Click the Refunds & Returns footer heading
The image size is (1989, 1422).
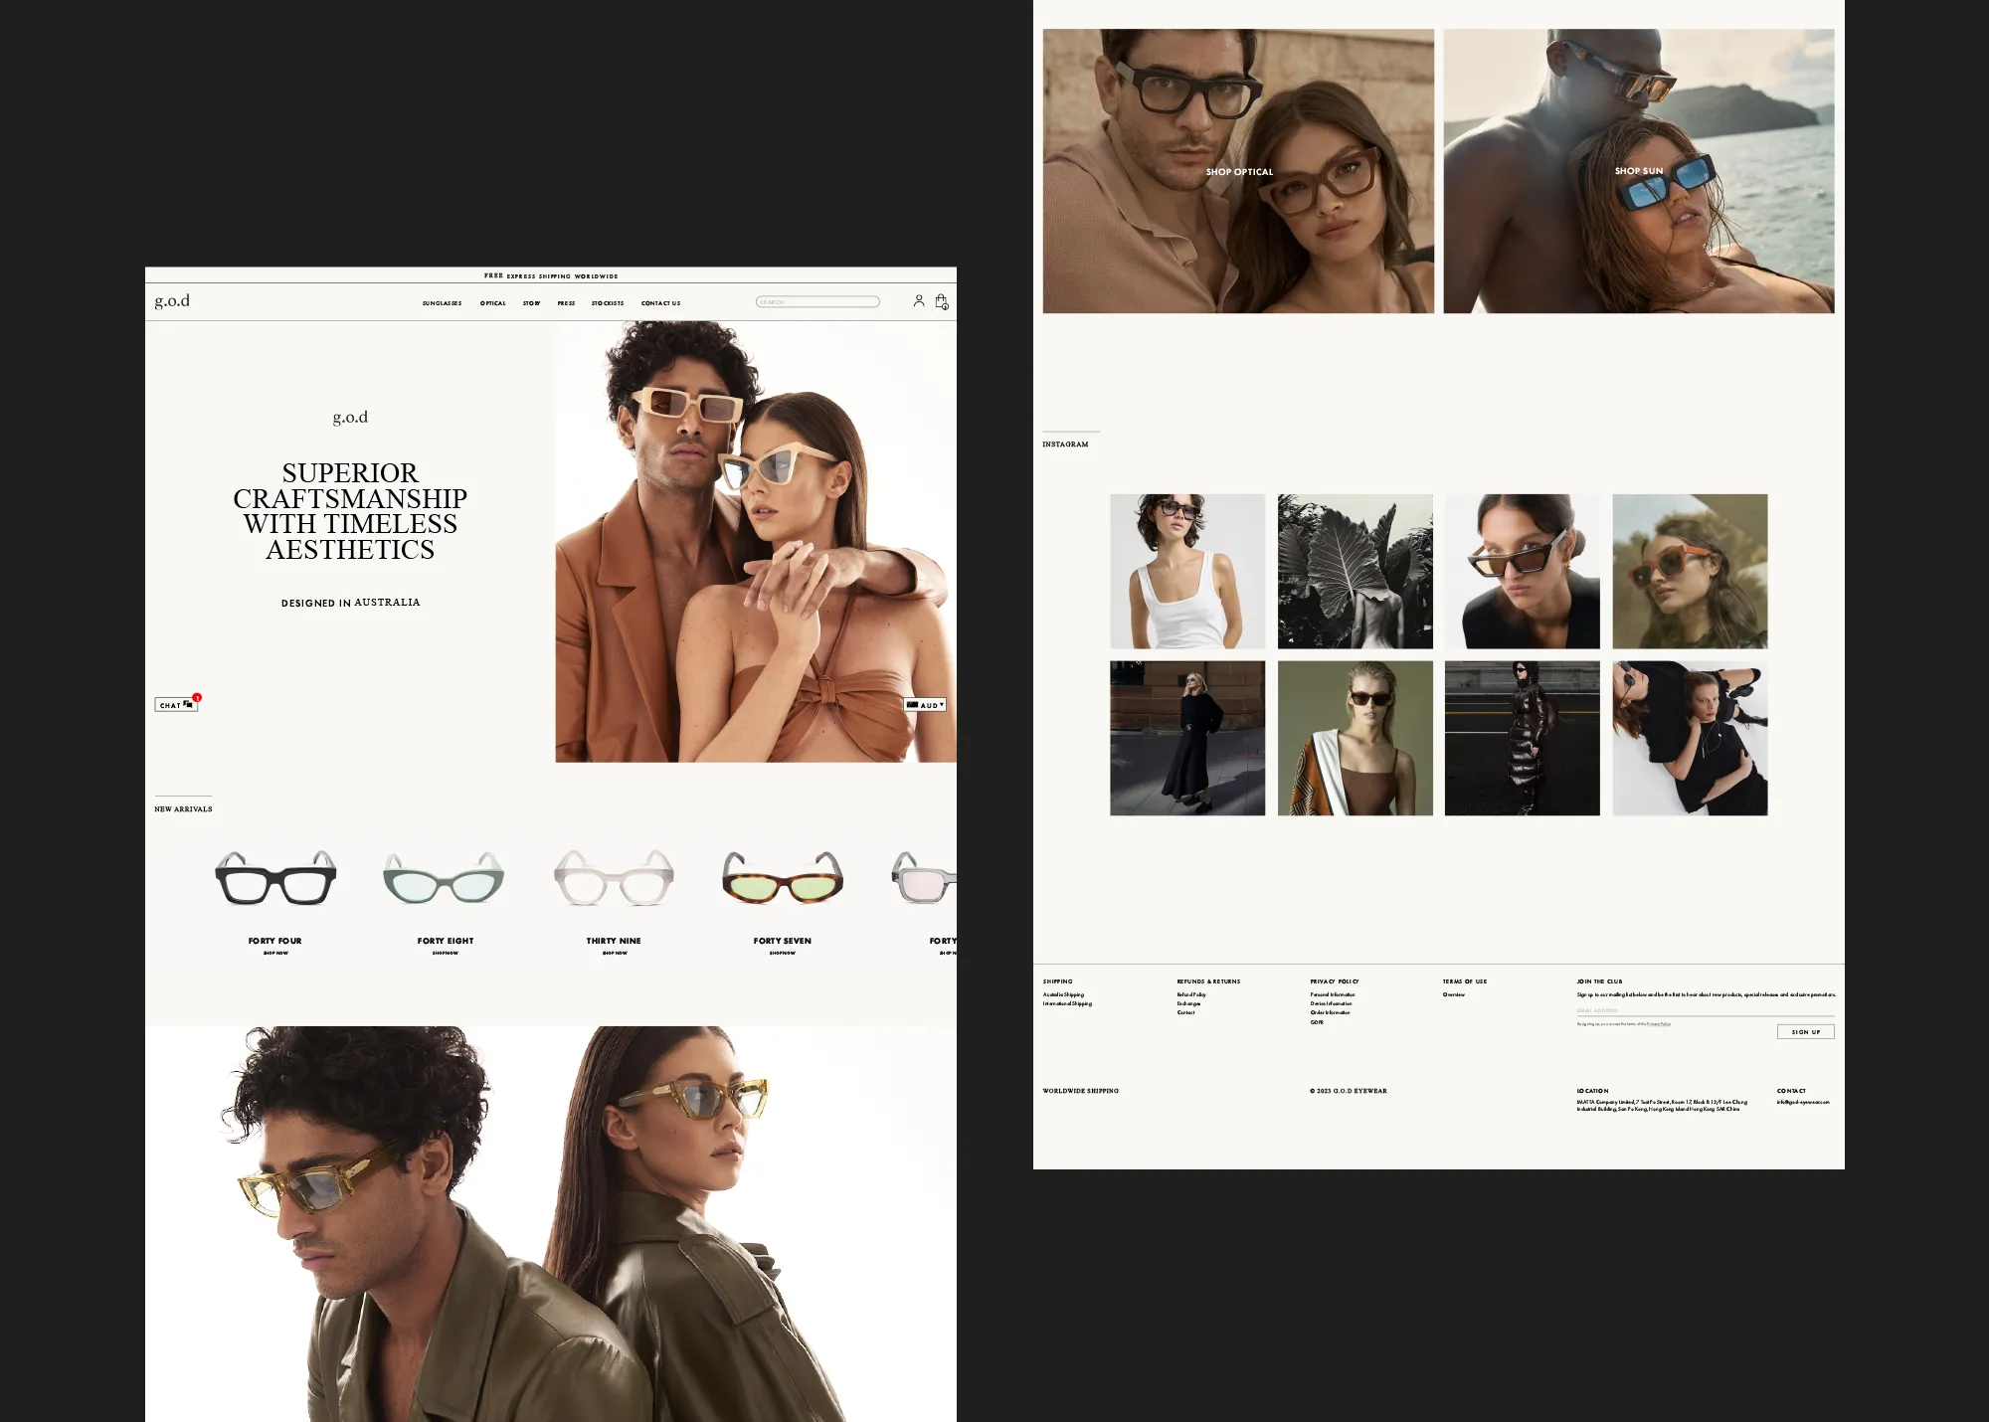coord(1208,981)
